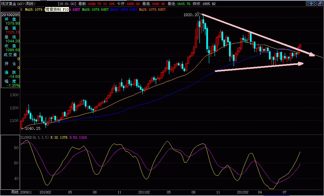This screenshot has width=324, height=196.
Task: Click the low price label 1040.25
Action: (33, 128)
